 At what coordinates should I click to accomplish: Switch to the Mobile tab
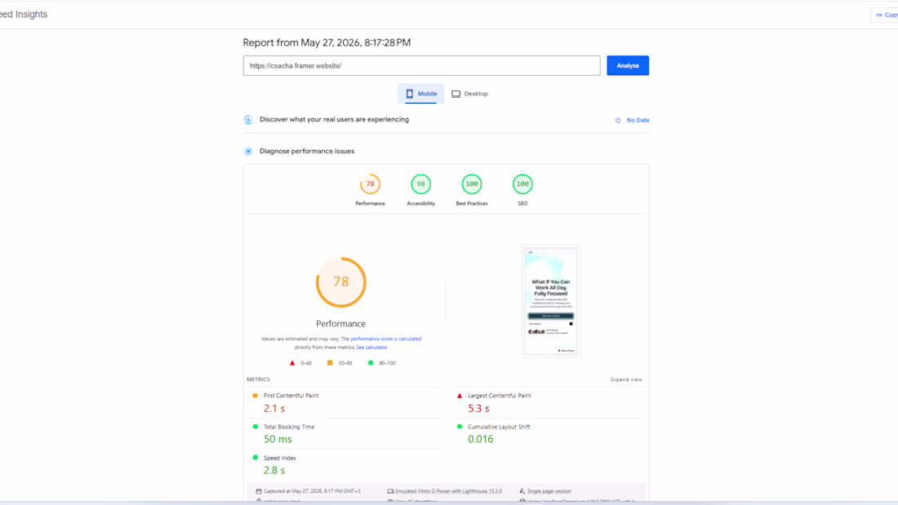(x=421, y=94)
